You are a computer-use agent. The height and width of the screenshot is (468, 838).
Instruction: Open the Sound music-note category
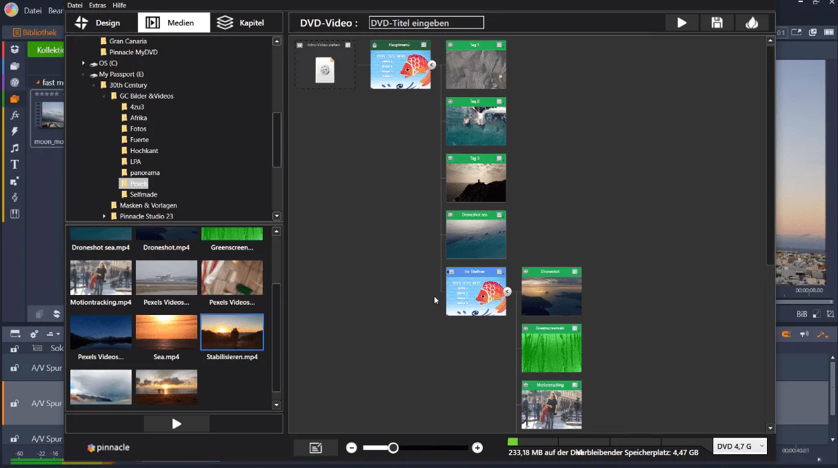click(14, 148)
